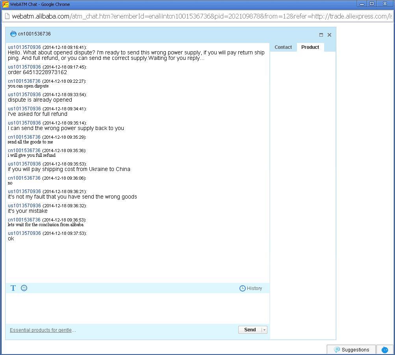Viewport: 395px width, 355px height.
Task: Click the text "order 64513228973162"
Action: point(37,72)
